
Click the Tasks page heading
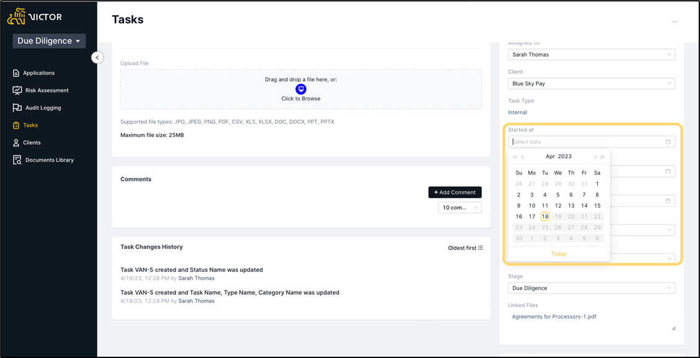[128, 20]
